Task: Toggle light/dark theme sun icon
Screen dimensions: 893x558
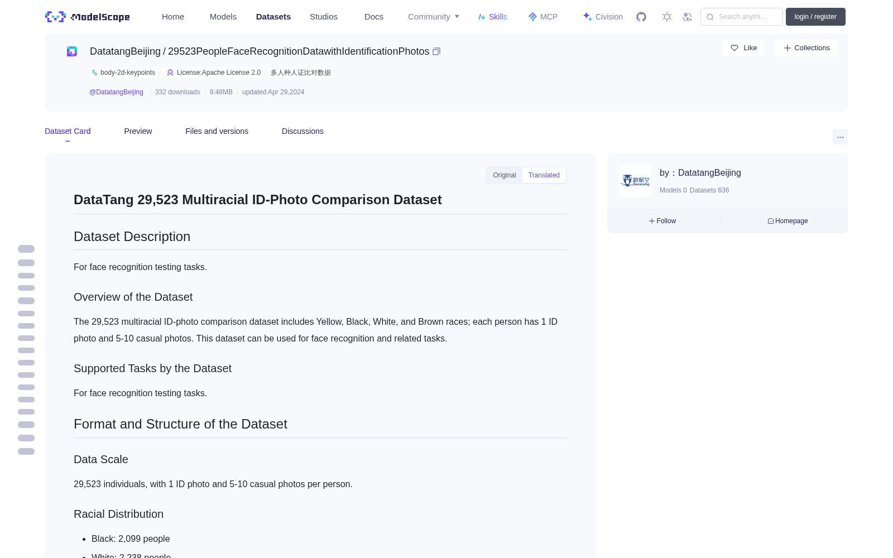Action: pos(667,17)
